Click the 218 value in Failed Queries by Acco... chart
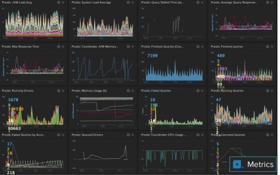This screenshot has height=175, width=280. click(x=11, y=172)
